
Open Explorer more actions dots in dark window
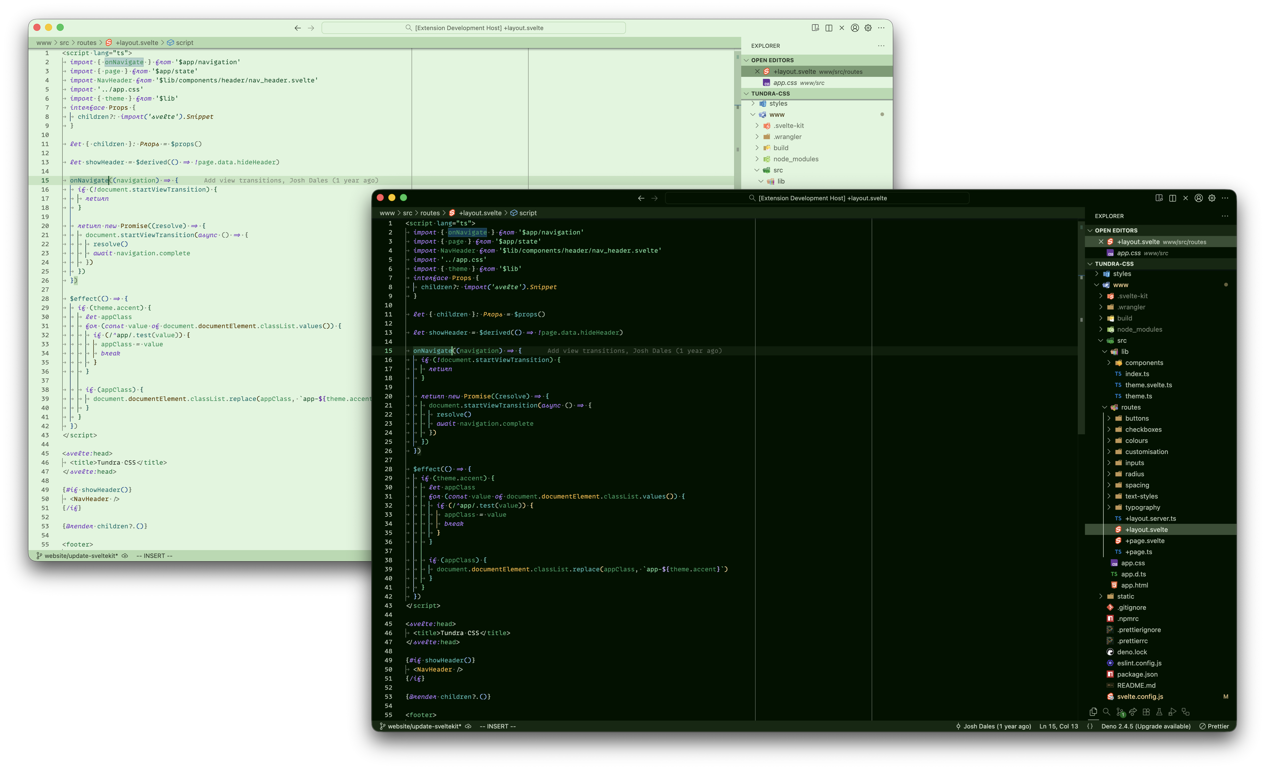1225,216
